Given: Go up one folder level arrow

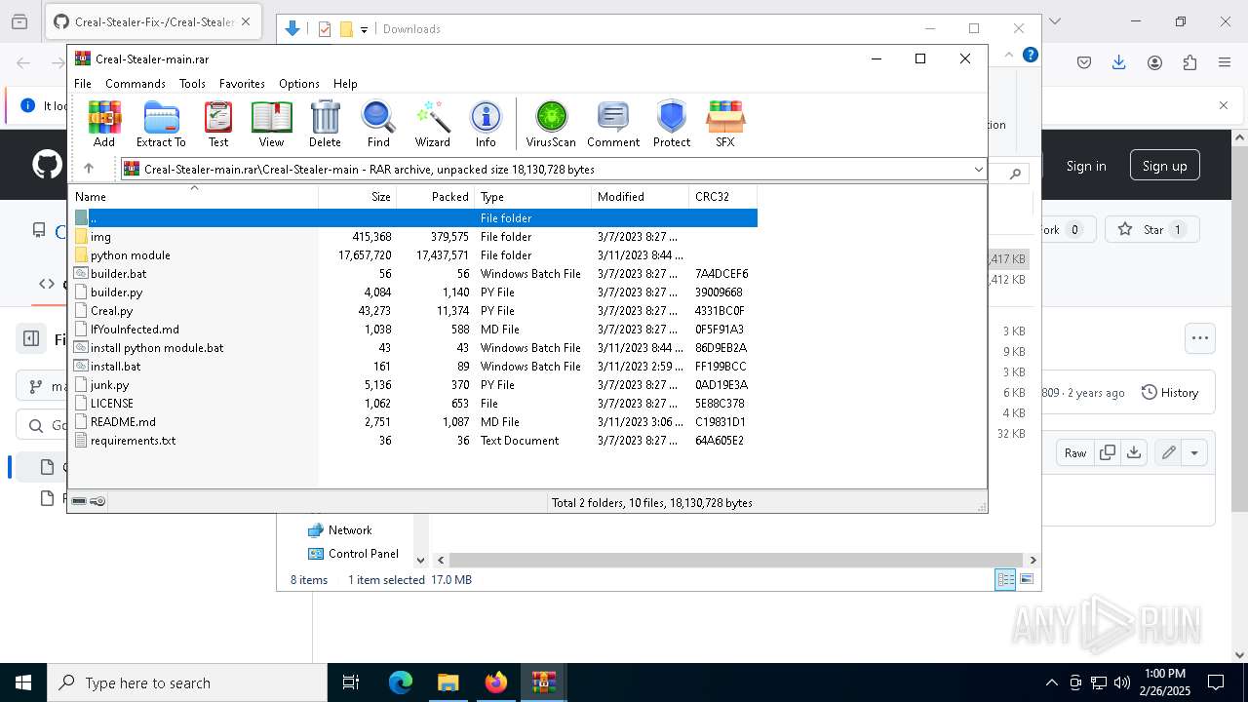Looking at the screenshot, I should coord(89,169).
